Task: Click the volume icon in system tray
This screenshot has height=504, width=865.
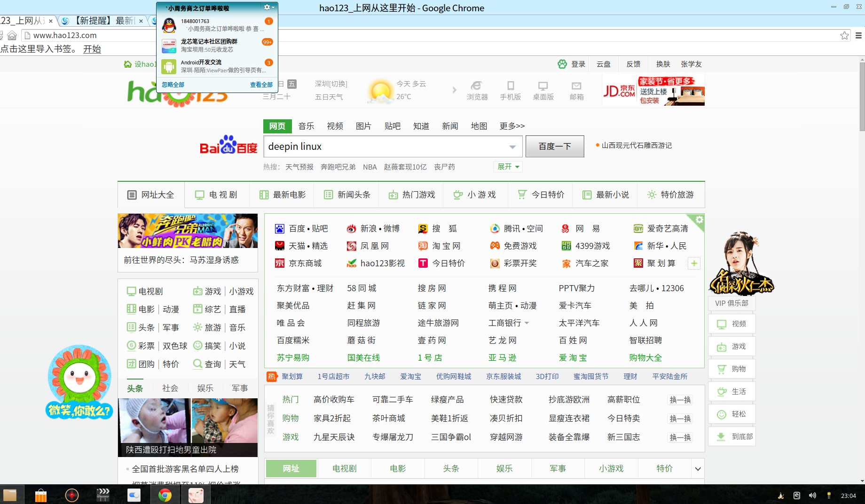Action: coord(812,496)
